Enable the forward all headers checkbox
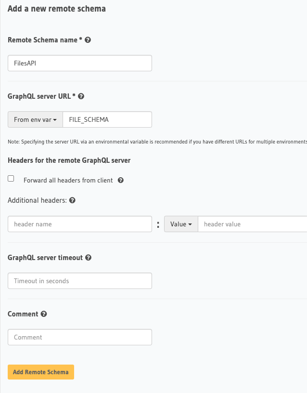The height and width of the screenshot is (393, 307). point(11,179)
